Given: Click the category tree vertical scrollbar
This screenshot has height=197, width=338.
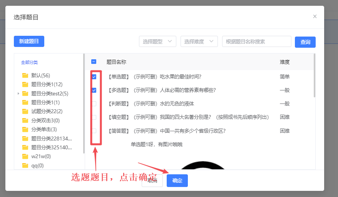Looking at the screenshot, I should pyautogui.click(x=84, y=104).
